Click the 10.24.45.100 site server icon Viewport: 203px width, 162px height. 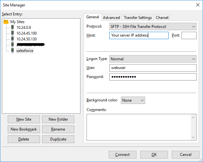13,33
